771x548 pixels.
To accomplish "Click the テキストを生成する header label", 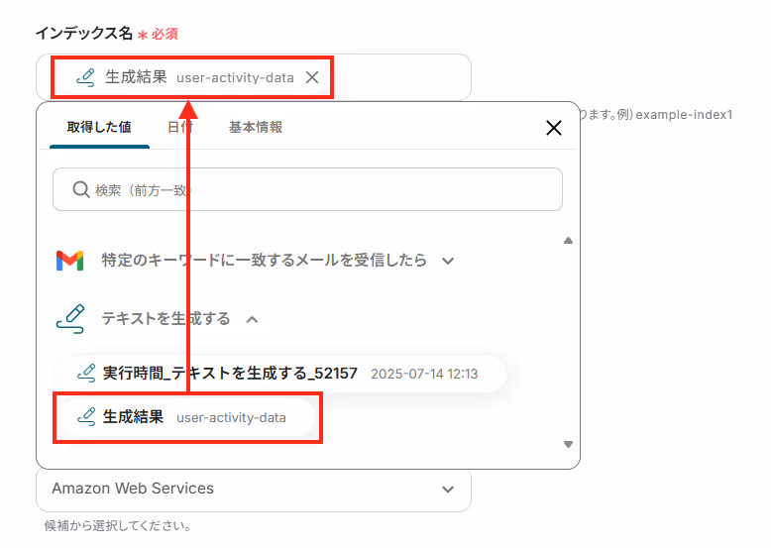I will (x=165, y=319).
